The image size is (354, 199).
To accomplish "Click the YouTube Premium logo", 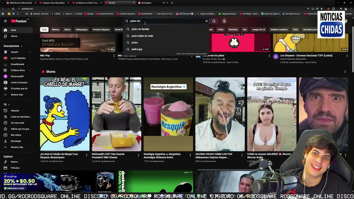I will pyautogui.click(x=19, y=21).
